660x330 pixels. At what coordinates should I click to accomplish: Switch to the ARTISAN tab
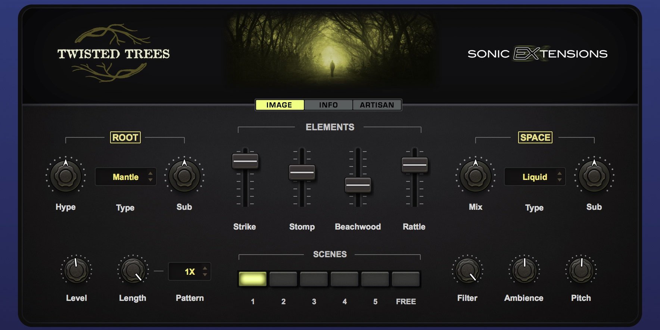(x=377, y=105)
